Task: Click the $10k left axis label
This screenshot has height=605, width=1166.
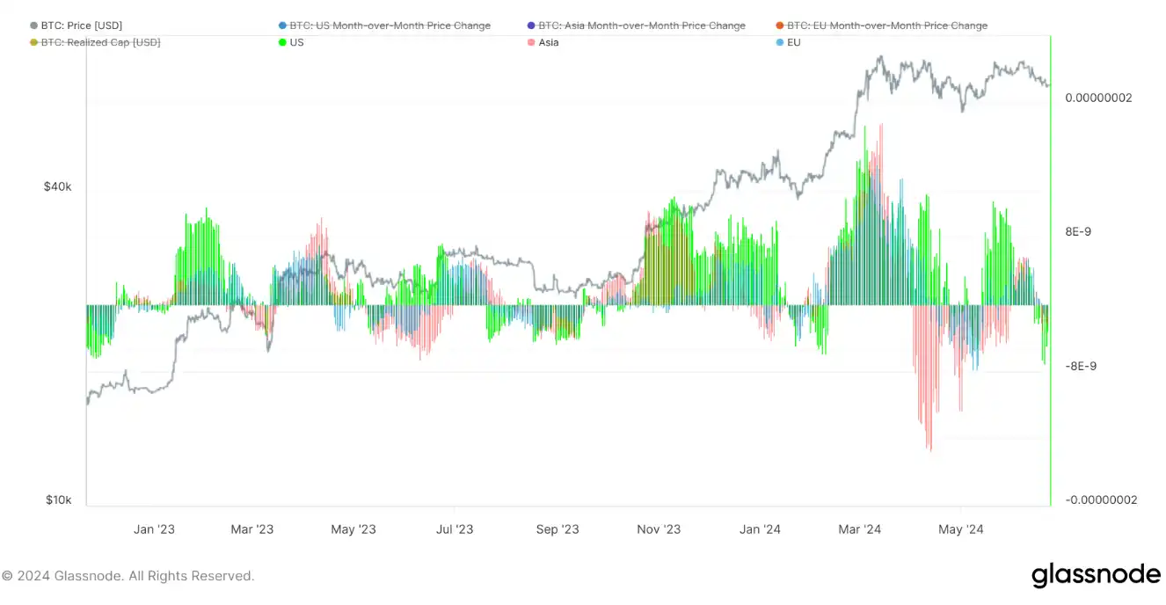Action: coord(58,499)
